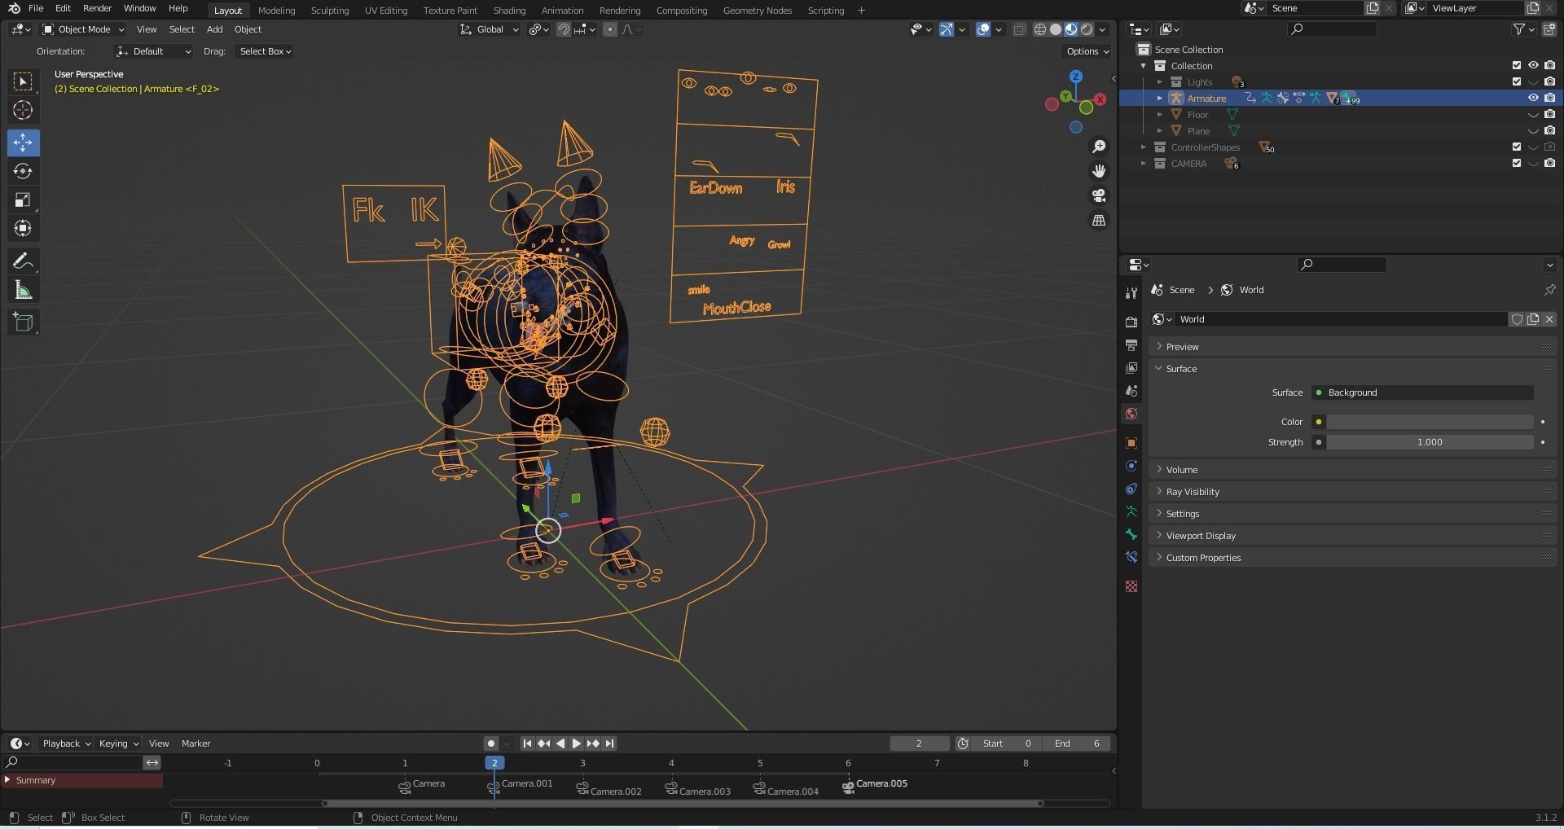Open the Bone properties tab
Viewport: 1564px width, 829px height.
pyautogui.click(x=1131, y=534)
